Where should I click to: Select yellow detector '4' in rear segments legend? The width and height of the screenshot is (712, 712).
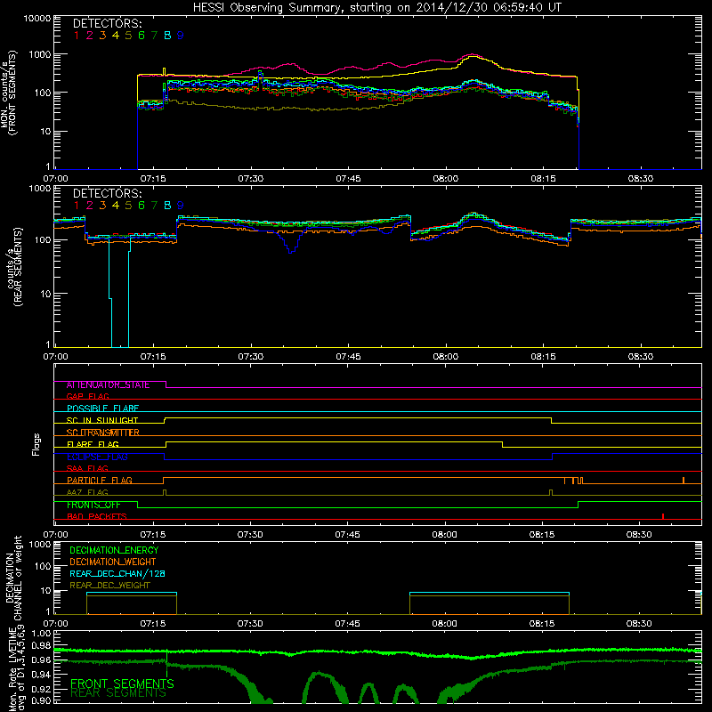tap(116, 206)
